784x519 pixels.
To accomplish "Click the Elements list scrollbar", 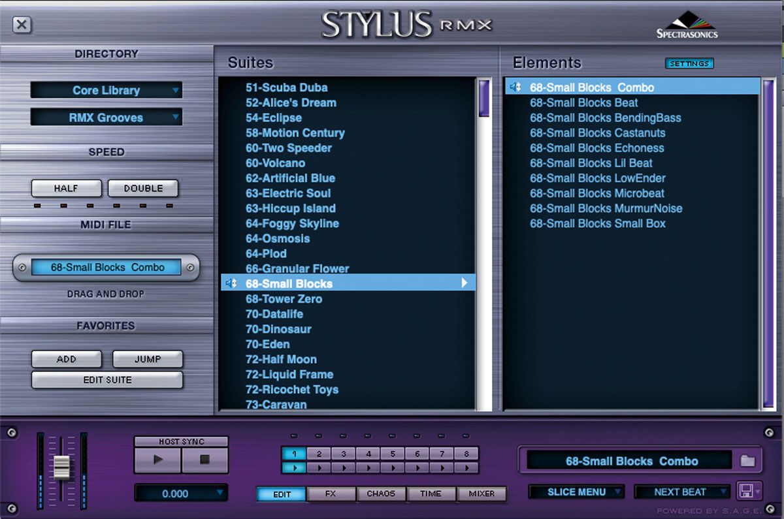I will click(x=769, y=244).
